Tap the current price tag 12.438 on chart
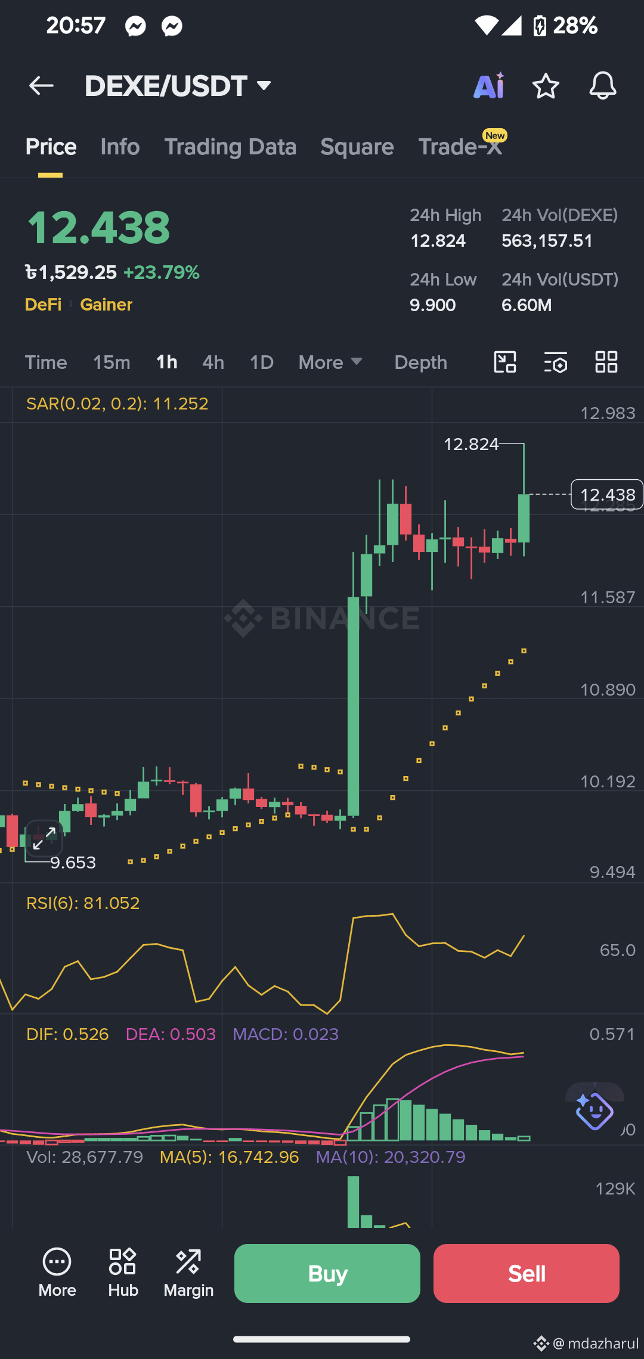 coord(607,495)
